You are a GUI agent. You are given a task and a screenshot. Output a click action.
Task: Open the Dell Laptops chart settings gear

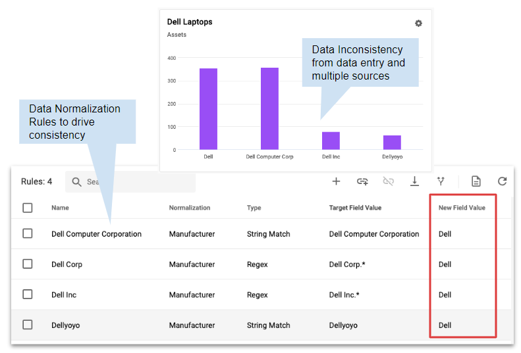[418, 23]
